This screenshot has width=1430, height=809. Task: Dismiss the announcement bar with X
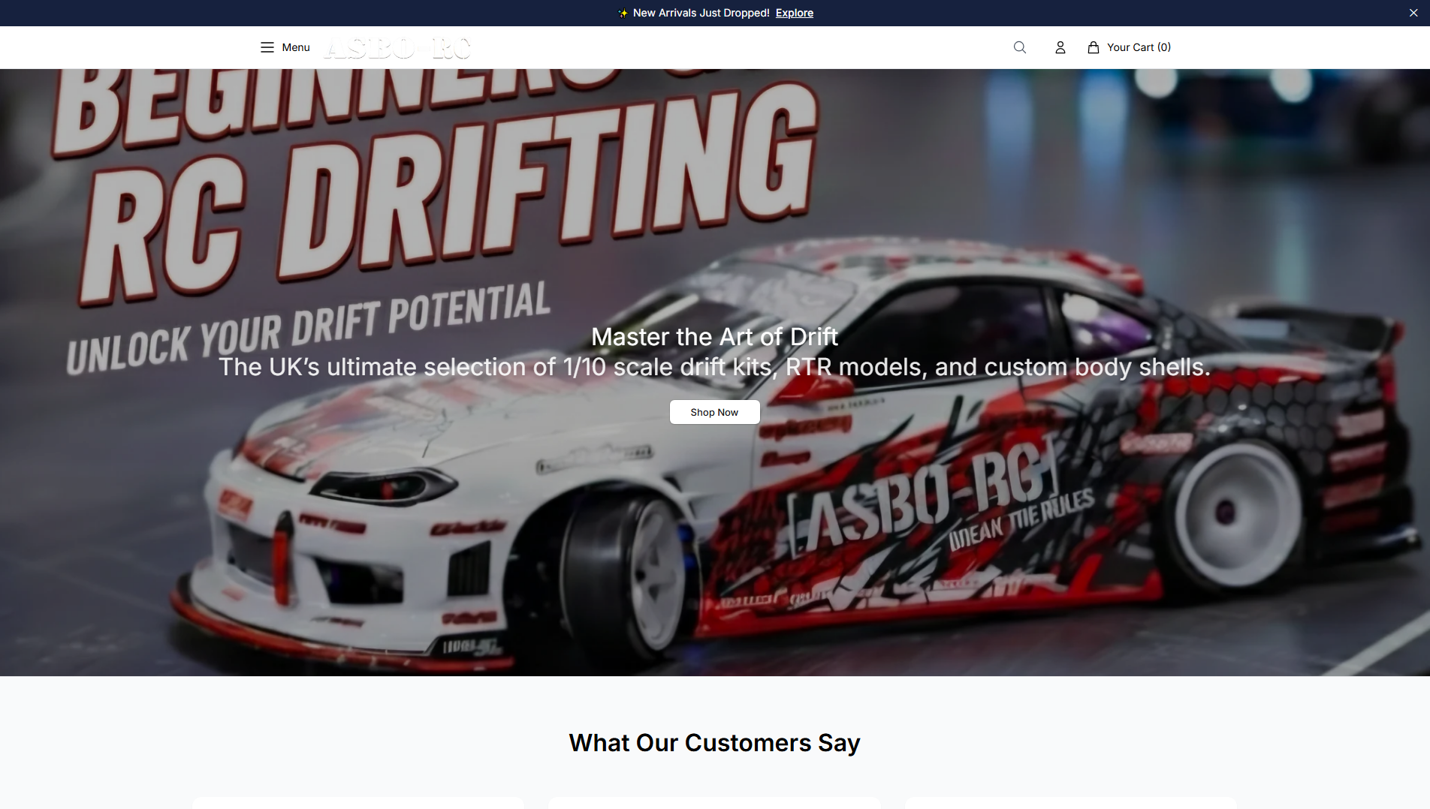click(1413, 13)
